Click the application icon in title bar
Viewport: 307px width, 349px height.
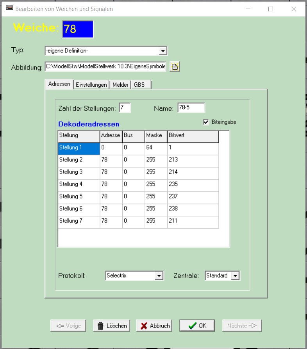pyautogui.click(x=9, y=9)
